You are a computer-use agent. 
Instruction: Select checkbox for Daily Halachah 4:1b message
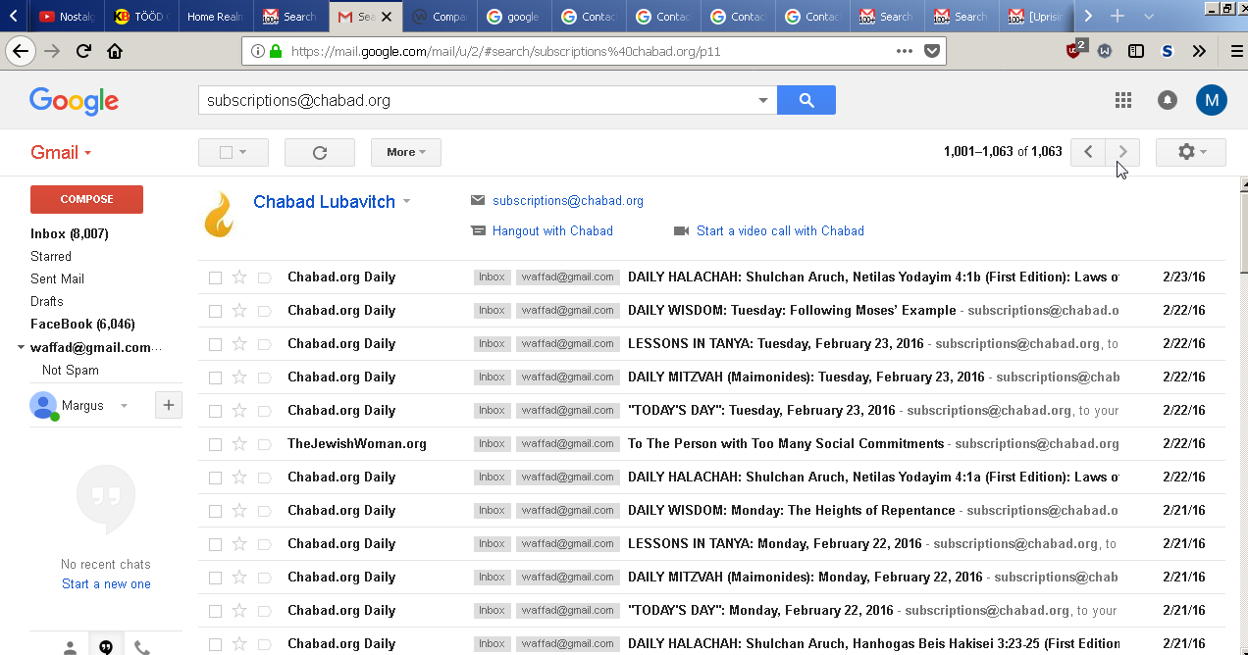coord(215,277)
